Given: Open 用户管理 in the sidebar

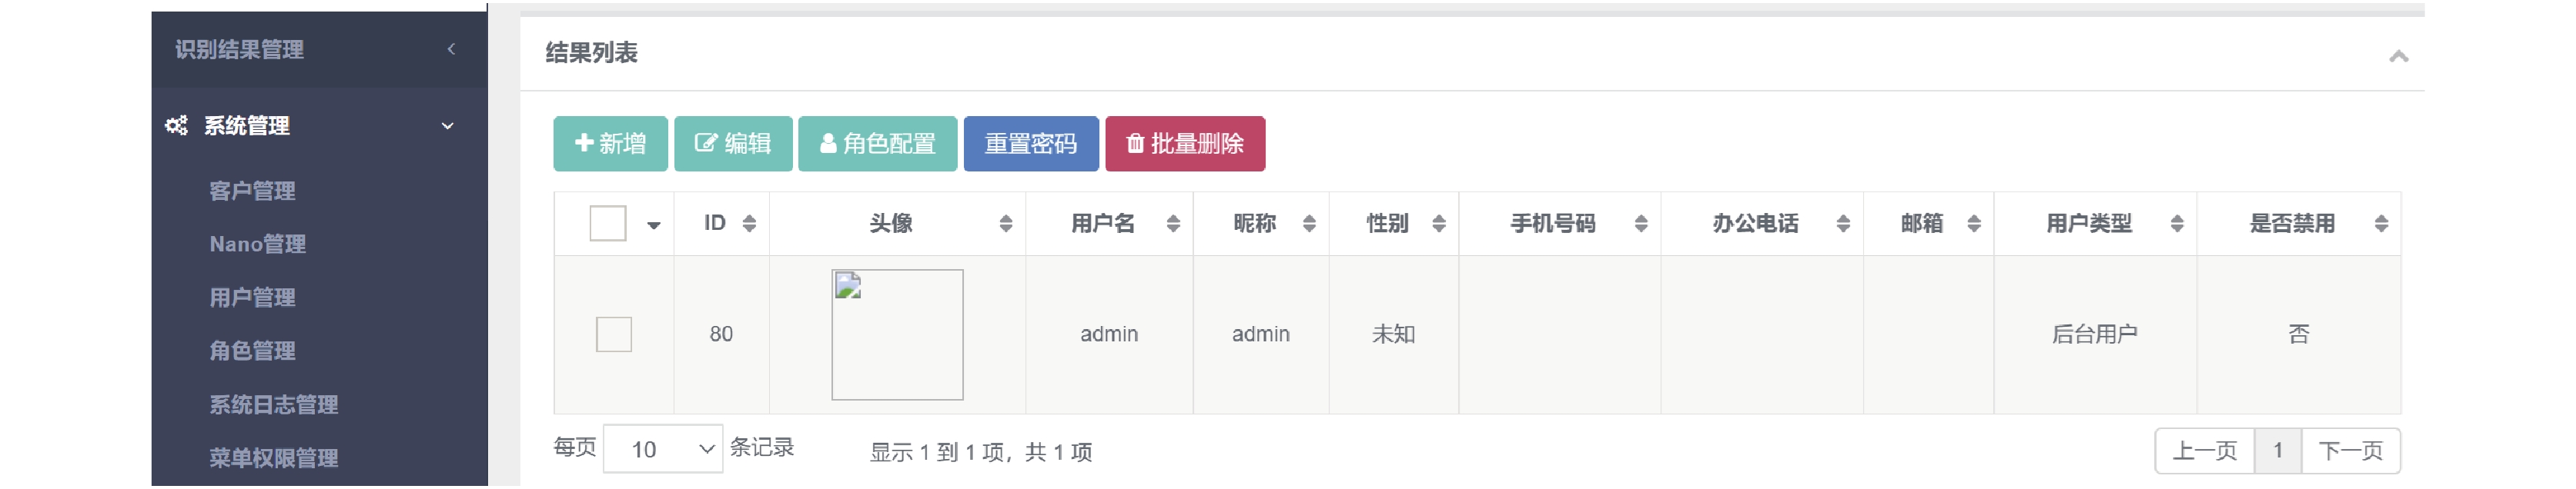Looking at the screenshot, I should click(x=252, y=298).
